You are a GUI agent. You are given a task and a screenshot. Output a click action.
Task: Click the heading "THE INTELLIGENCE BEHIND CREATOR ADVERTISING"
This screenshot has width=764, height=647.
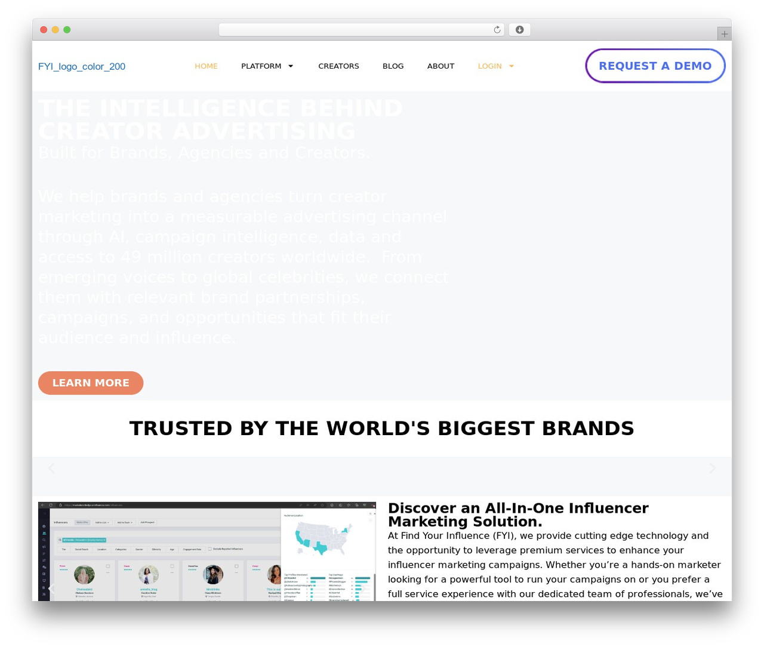[220, 119]
